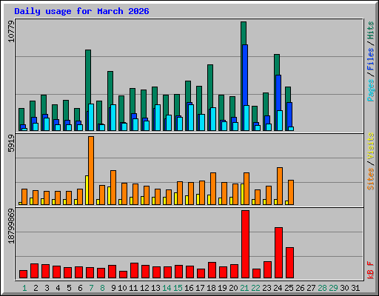Click the 'Sites' legend label
This screenshot has height=296, width=379.
click(x=371, y=179)
